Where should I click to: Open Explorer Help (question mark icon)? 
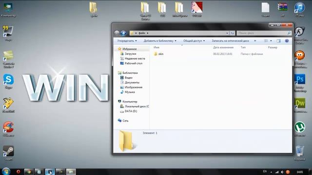coord(287,41)
